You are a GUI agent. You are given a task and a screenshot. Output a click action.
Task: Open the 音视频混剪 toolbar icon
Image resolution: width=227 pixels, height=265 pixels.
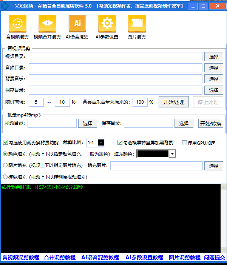pos(17,24)
